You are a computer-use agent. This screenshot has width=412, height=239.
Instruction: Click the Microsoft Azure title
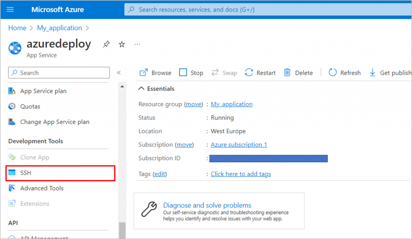58,10
